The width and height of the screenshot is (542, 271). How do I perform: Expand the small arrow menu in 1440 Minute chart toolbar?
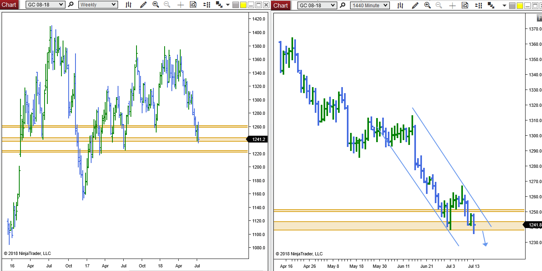coord(504,5)
